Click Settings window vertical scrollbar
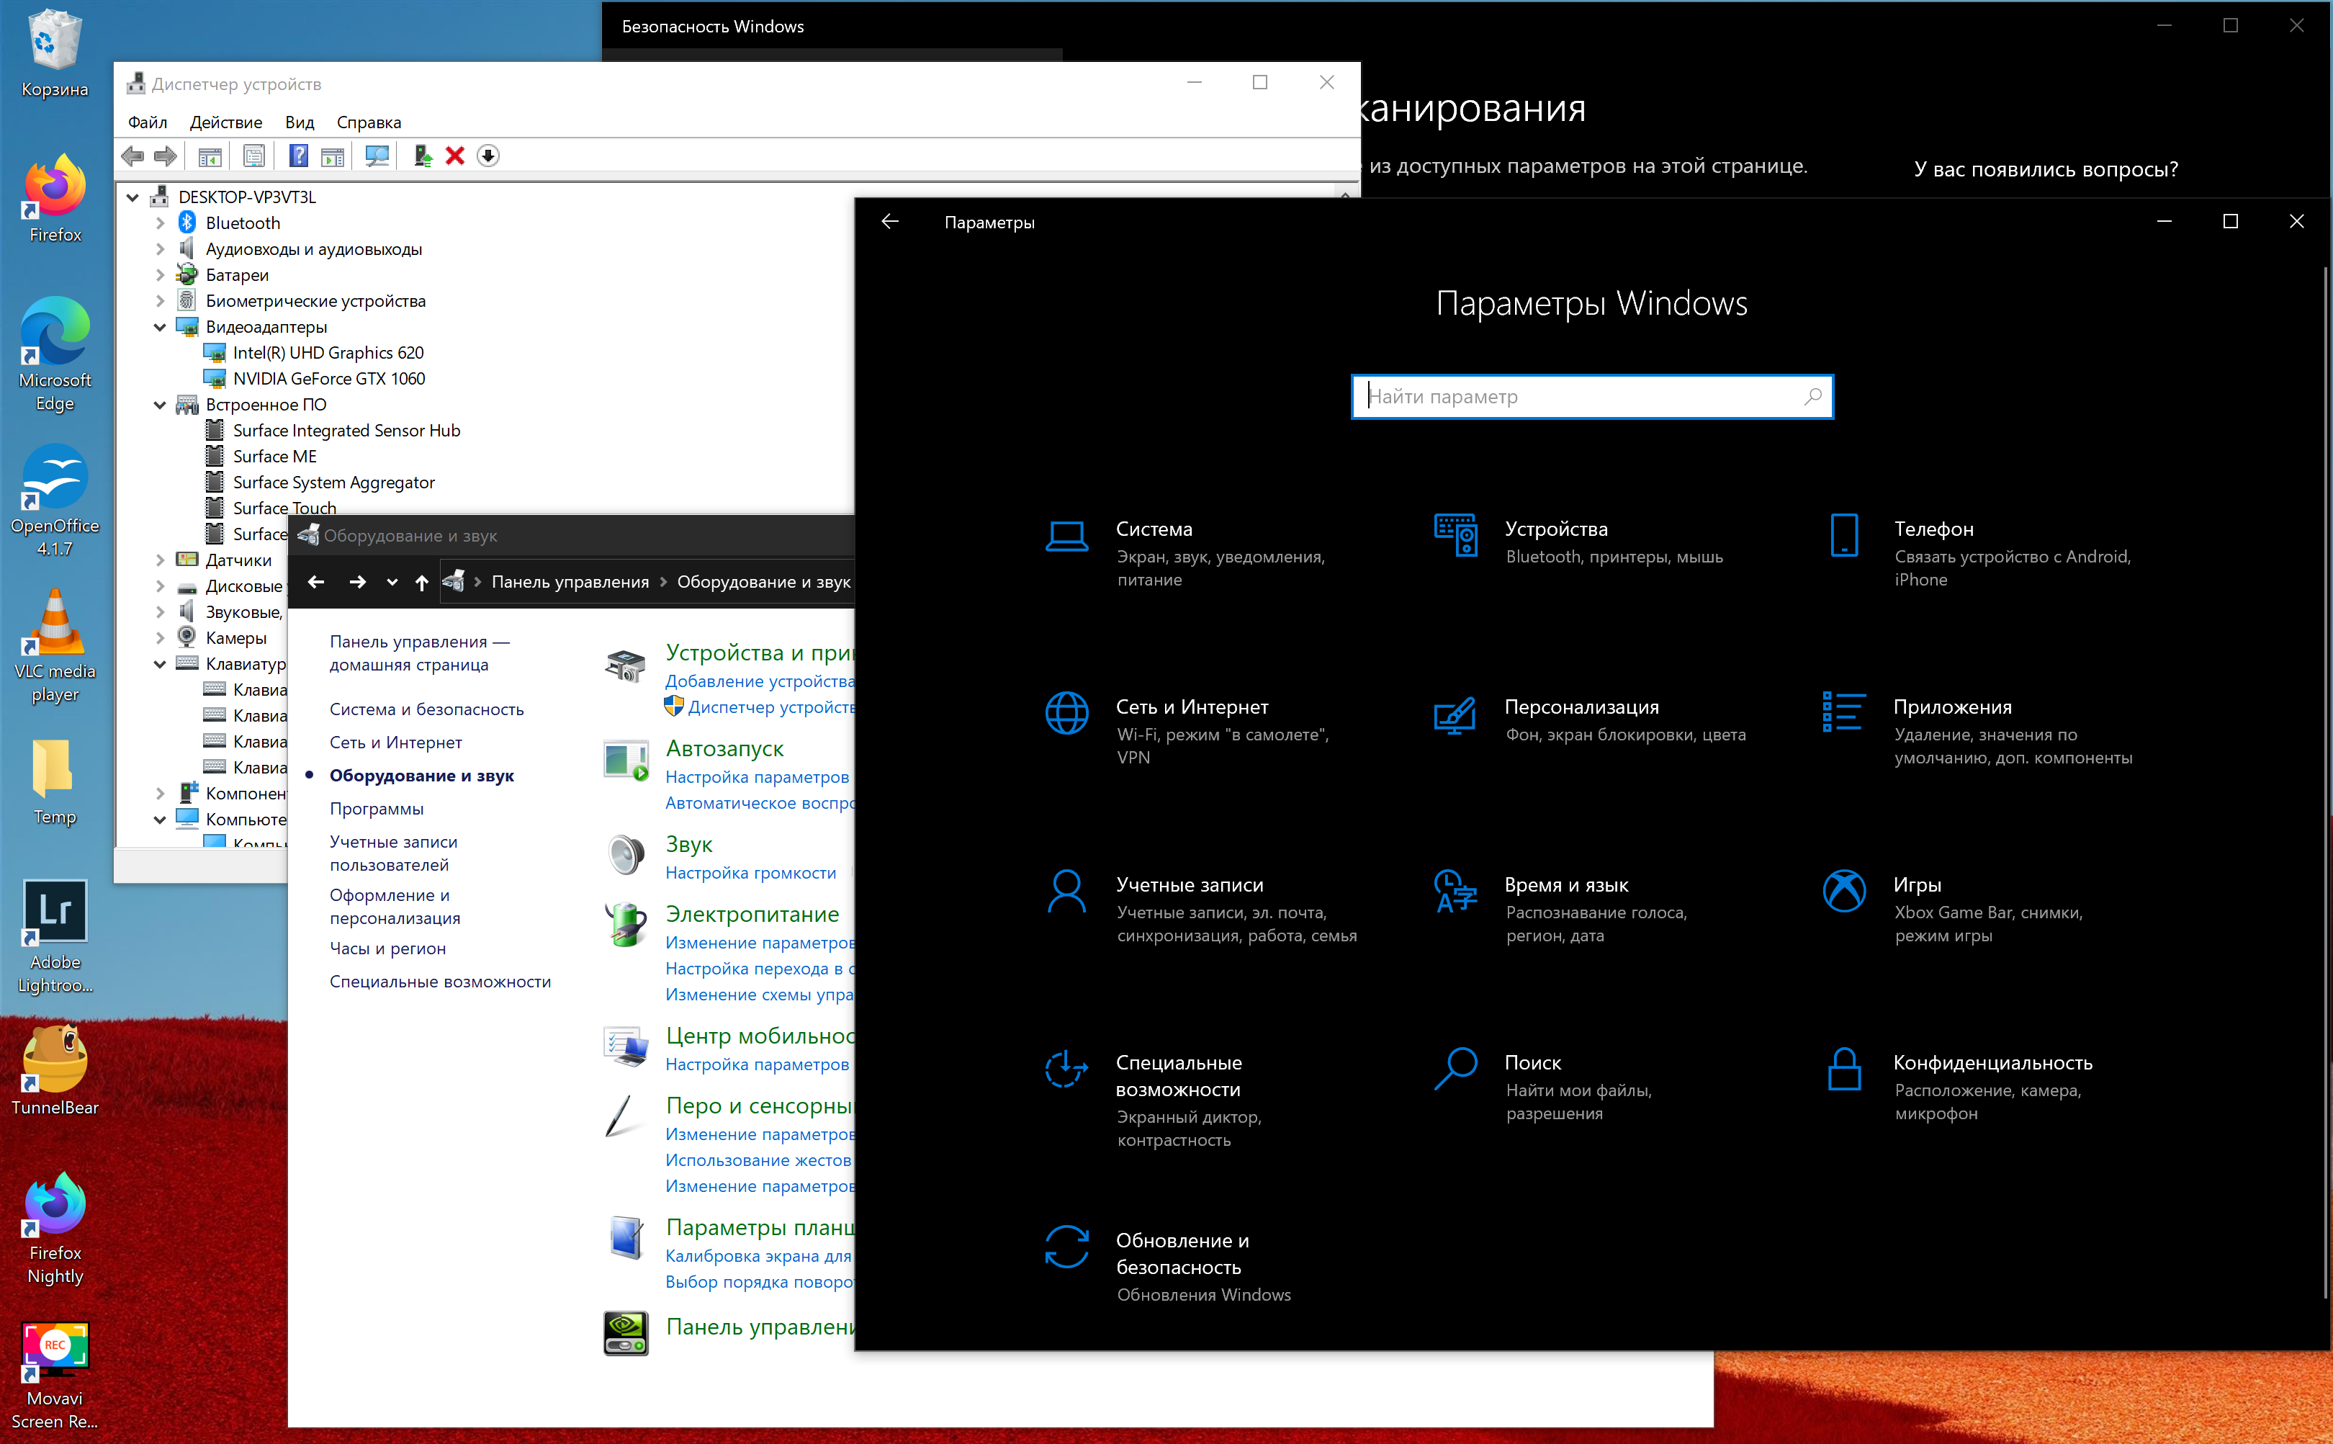Image resolution: width=2333 pixels, height=1444 pixels. (2324, 783)
